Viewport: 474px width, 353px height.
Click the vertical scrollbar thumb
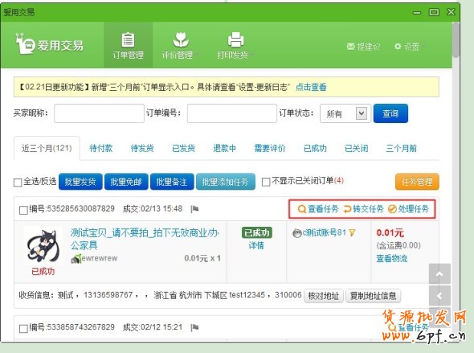456,40
